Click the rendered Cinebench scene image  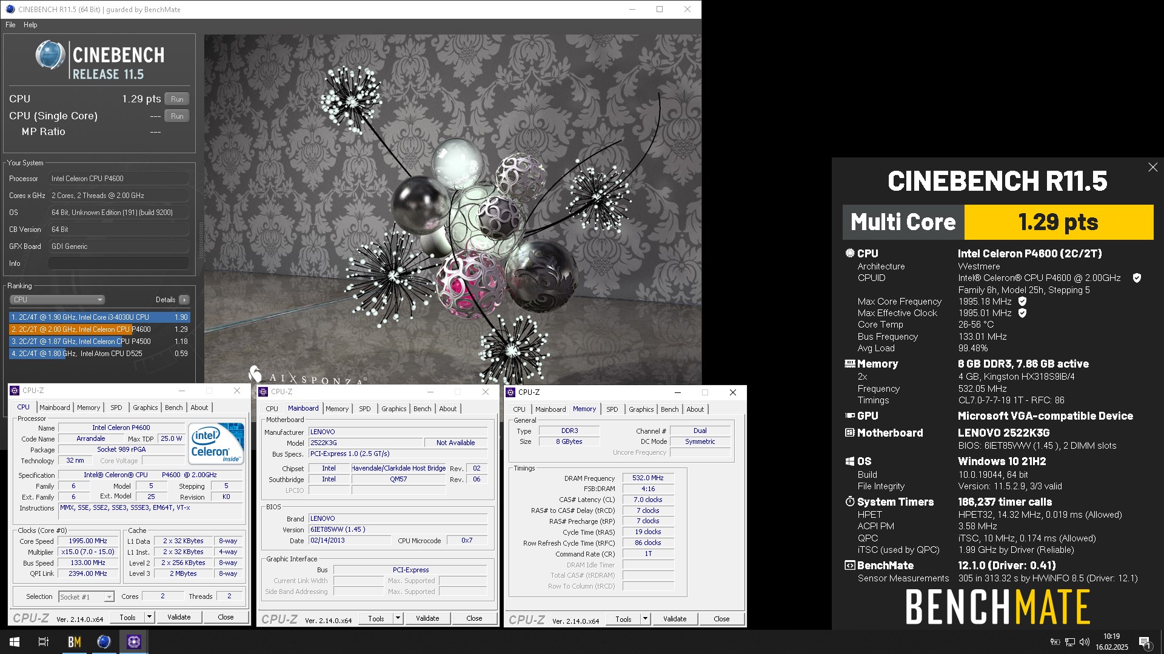pyautogui.click(x=452, y=209)
